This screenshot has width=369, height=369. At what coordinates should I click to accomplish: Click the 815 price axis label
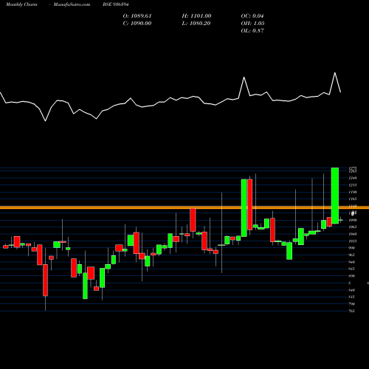tap(352, 297)
